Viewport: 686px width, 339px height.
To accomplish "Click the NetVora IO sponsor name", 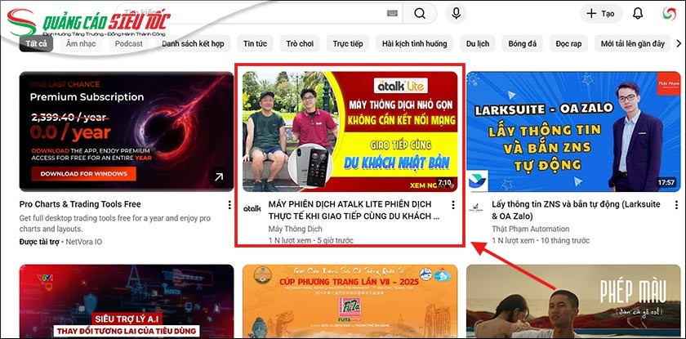I will click(x=84, y=242).
